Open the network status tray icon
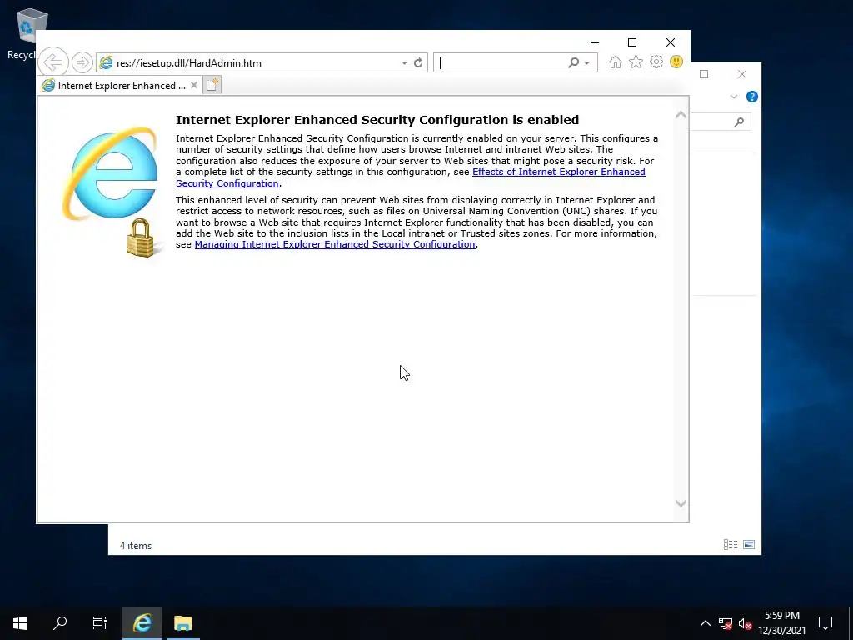Screen dimensions: 853x640 pos(726,623)
